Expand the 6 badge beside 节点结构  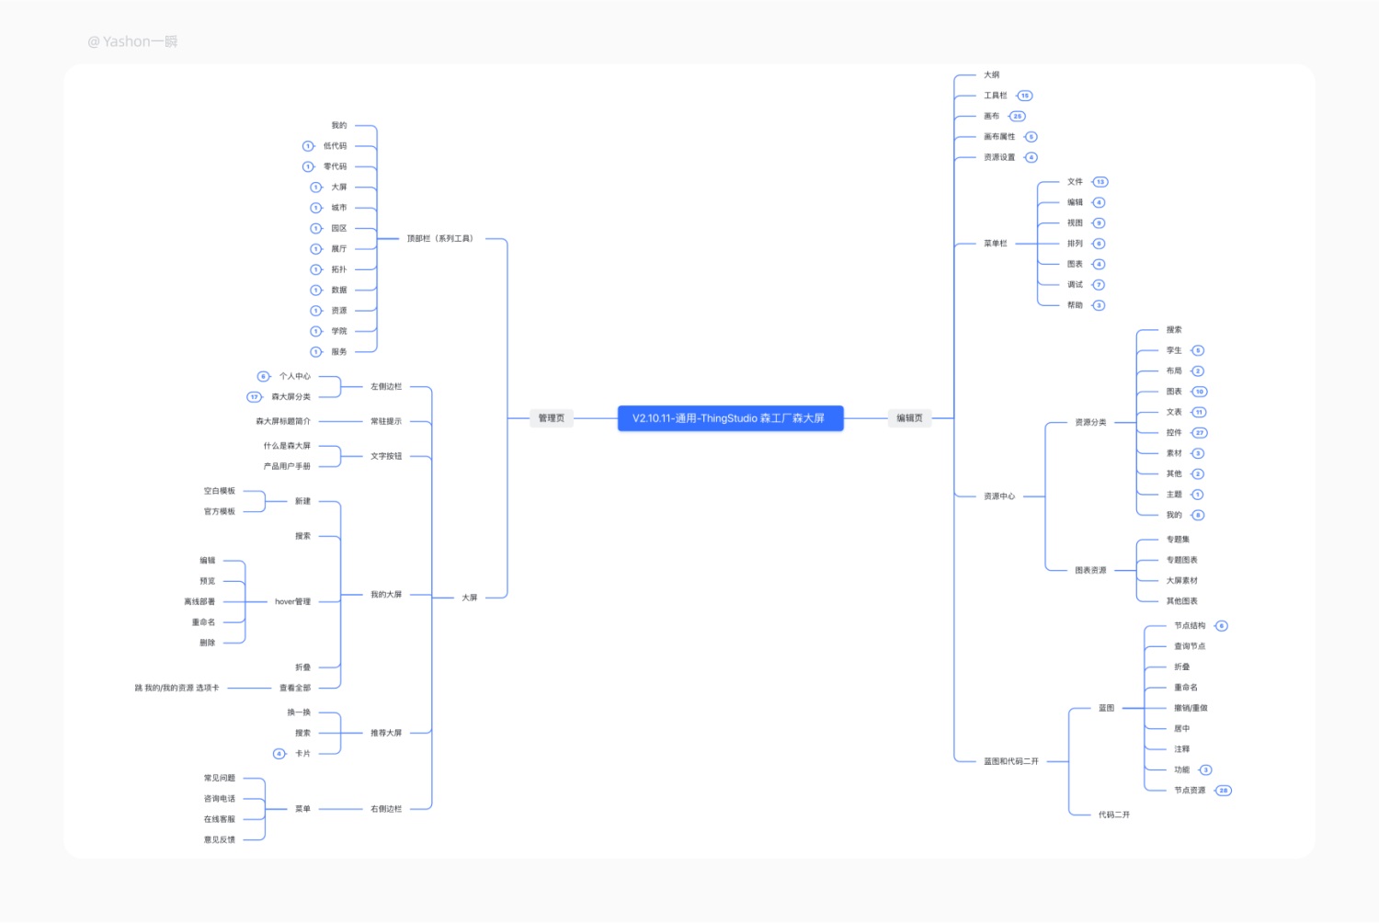(x=1222, y=626)
